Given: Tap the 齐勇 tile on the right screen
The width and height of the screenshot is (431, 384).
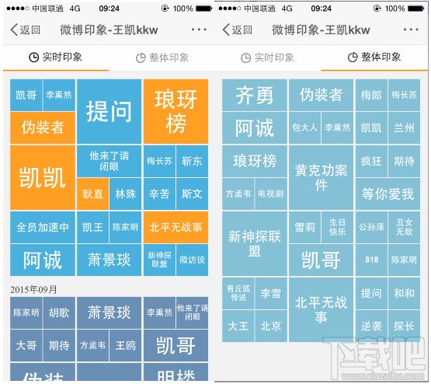Looking at the screenshot, I should pyautogui.click(x=255, y=95).
